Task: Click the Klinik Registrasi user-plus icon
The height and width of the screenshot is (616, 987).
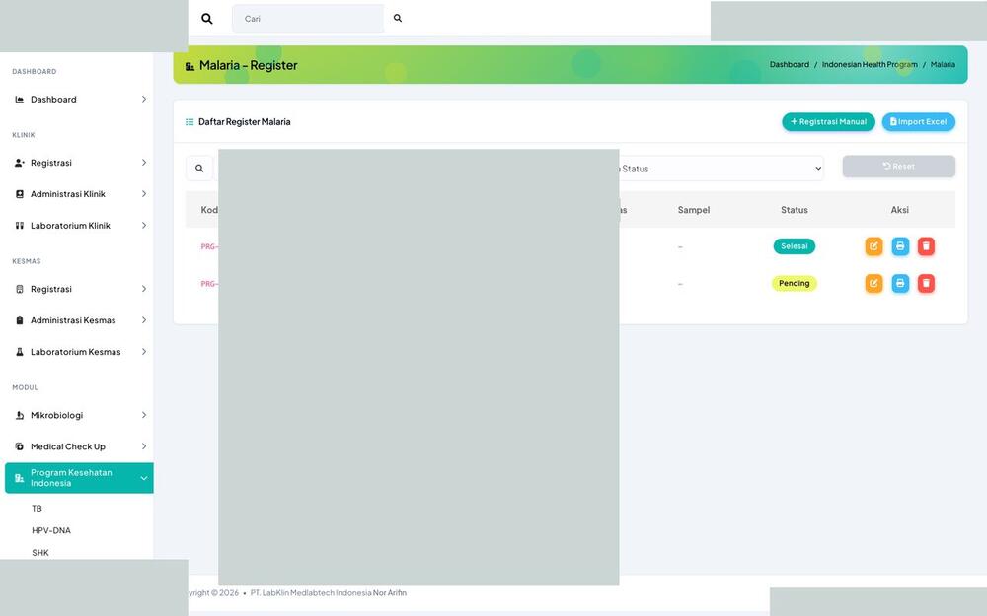Action: click(20, 163)
